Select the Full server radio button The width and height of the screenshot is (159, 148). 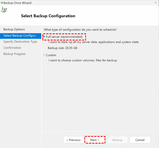pyautogui.click(x=44, y=37)
